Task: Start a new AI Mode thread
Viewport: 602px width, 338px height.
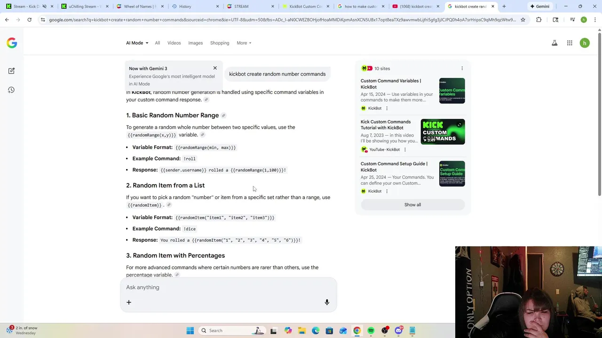Action: point(11,71)
